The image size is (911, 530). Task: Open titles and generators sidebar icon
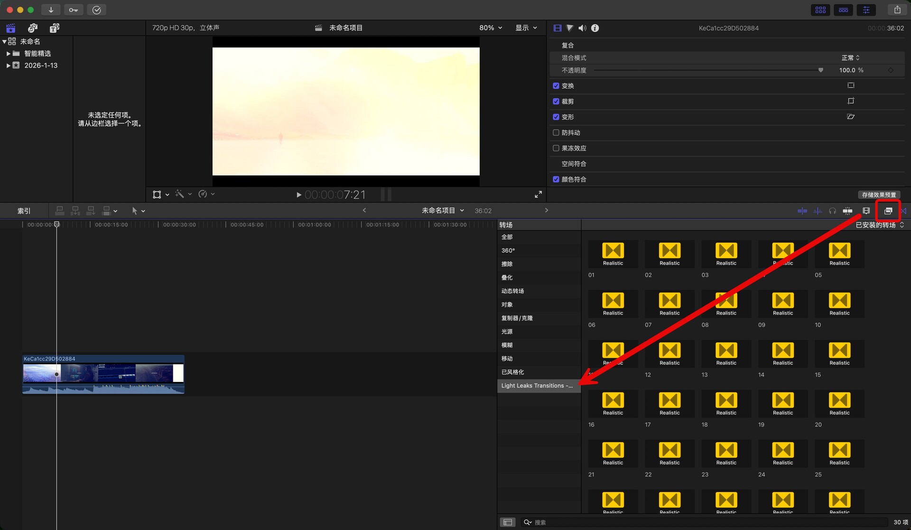coord(55,28)
